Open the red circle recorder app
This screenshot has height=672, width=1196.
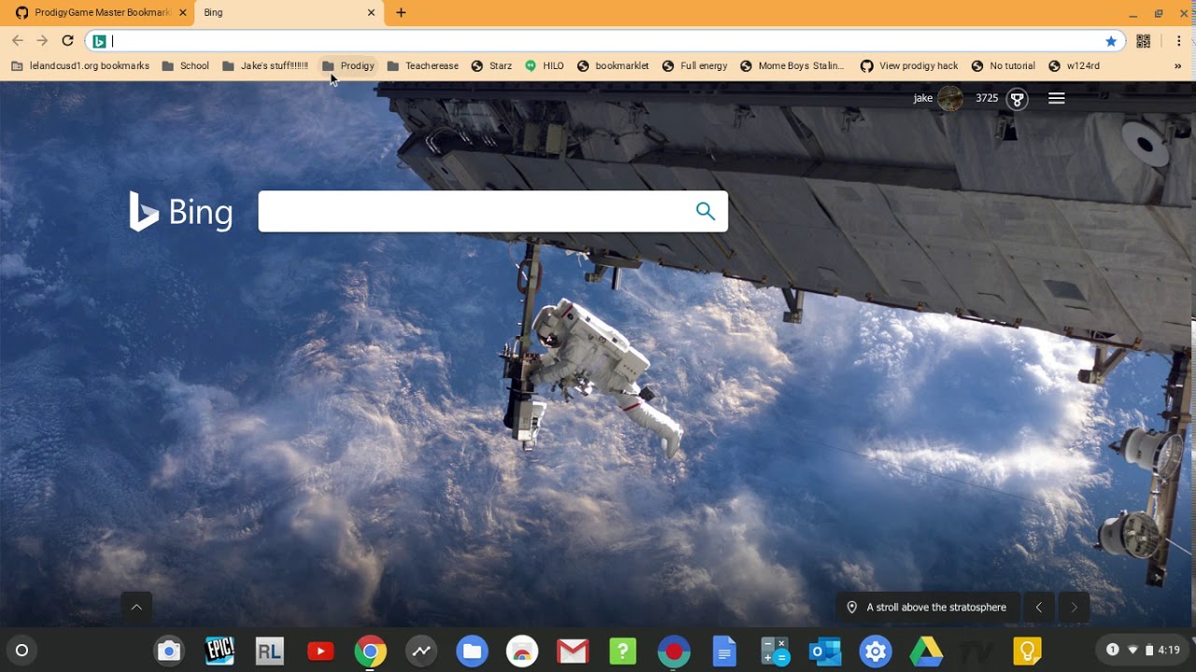tap(674, 651)
